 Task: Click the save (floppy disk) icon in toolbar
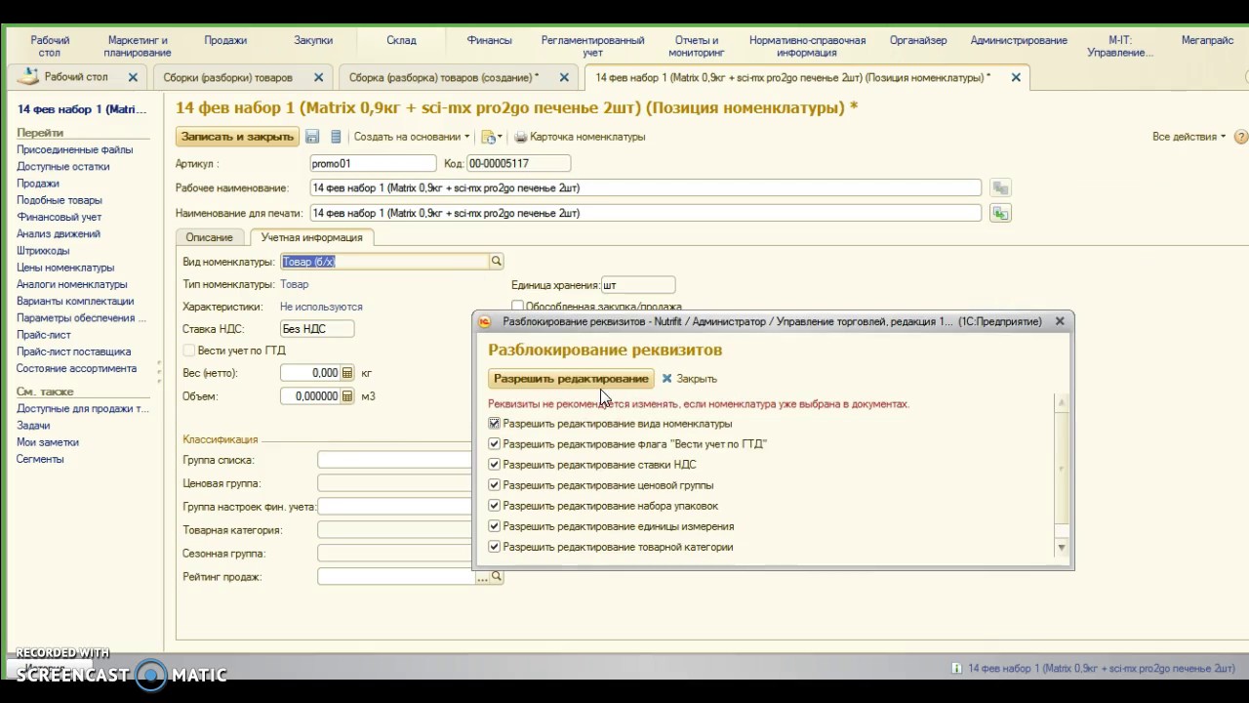[x=312, y=137]
